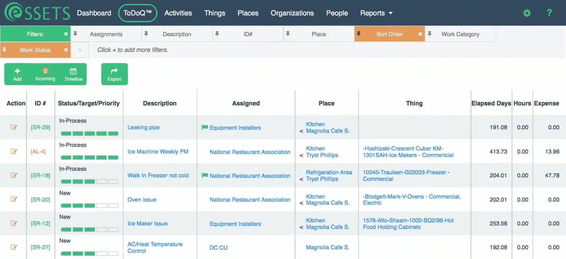Open the AL-4 ID link

pos(38,151)
